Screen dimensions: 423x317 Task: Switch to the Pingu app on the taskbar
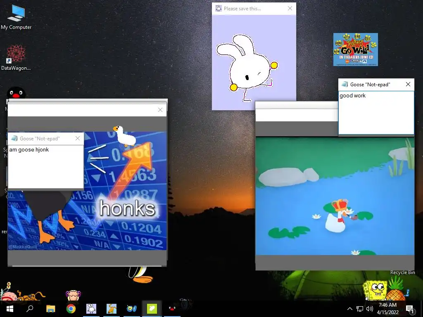pyautogui.click(x=172, y=309)
